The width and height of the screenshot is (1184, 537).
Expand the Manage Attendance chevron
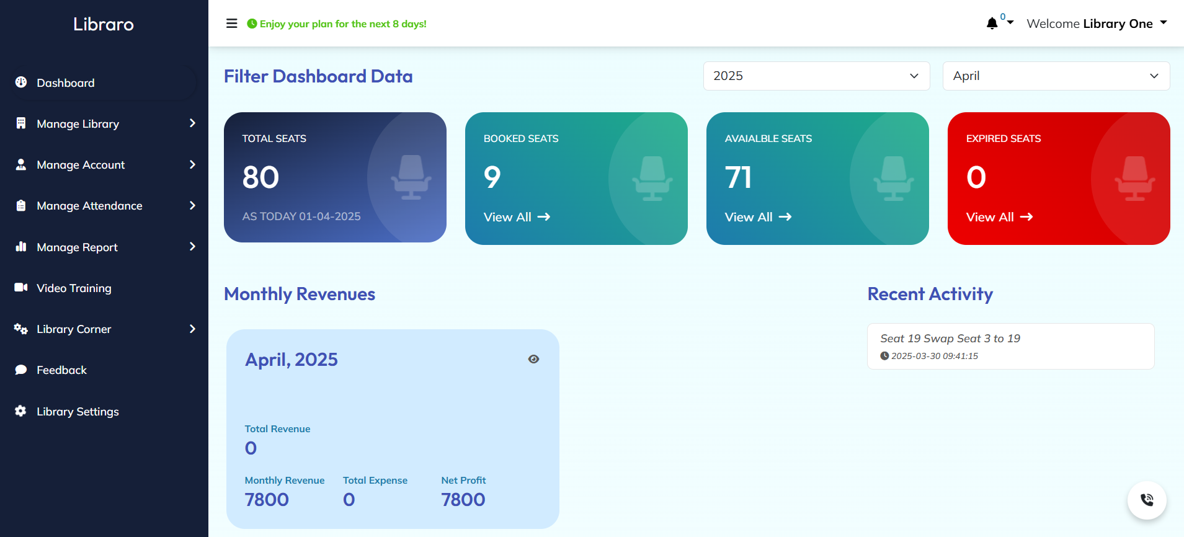click(x=192, y=205)
